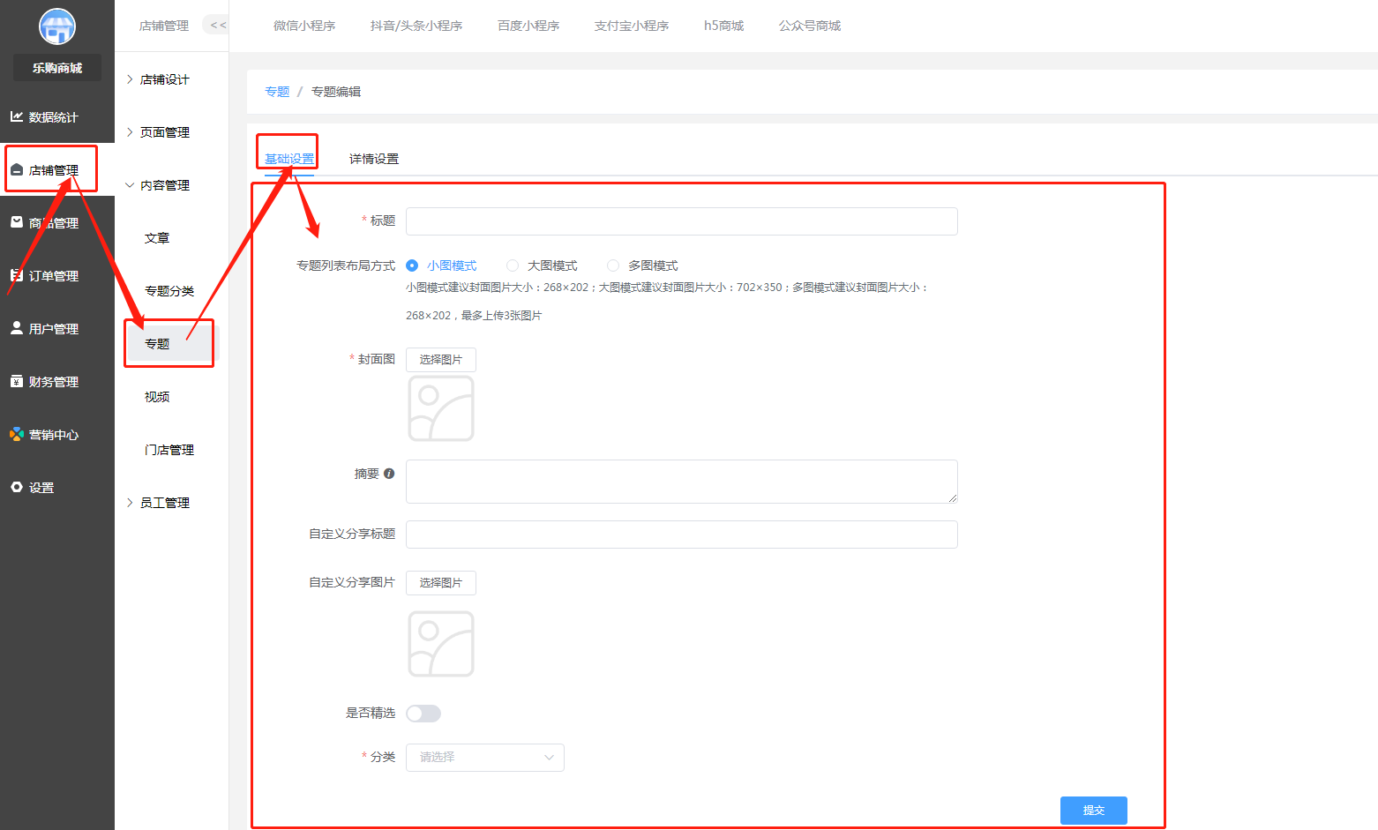Viewport: 1378px width, 830px height.
Task: Open 专题分类 in the submenu
Action: click(169, 291)
